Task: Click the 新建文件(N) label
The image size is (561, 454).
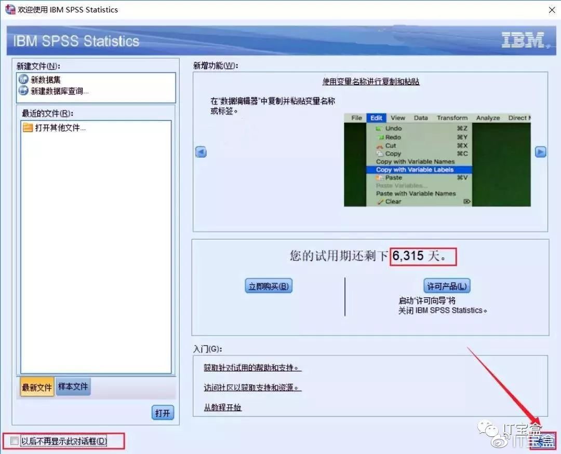Action: 38,66
